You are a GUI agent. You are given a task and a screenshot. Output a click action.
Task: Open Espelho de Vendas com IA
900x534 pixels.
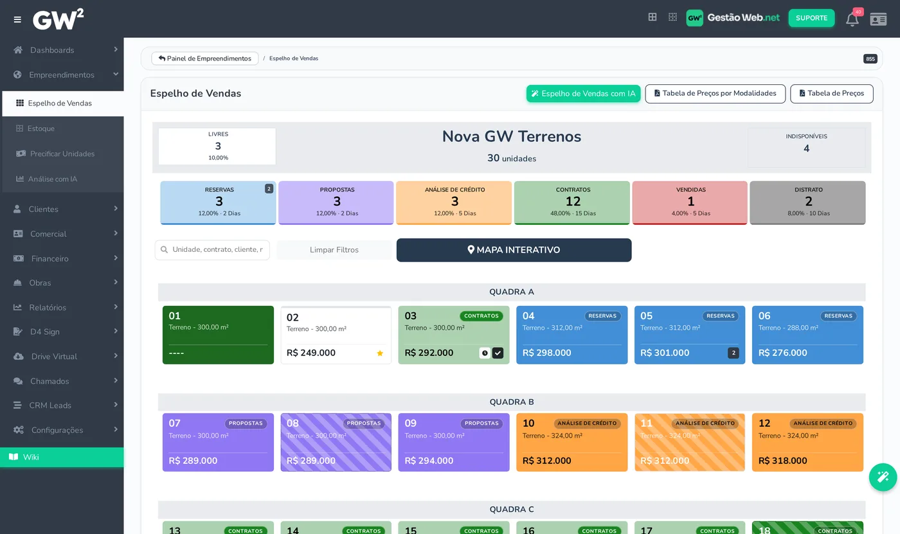(583, 93)
